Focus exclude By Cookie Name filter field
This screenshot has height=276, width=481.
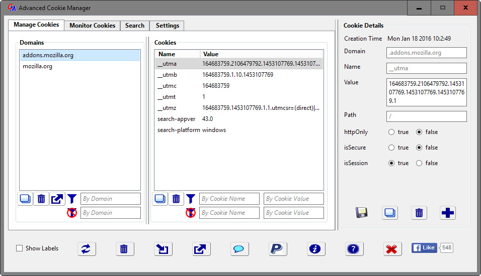tap(229, 213)
